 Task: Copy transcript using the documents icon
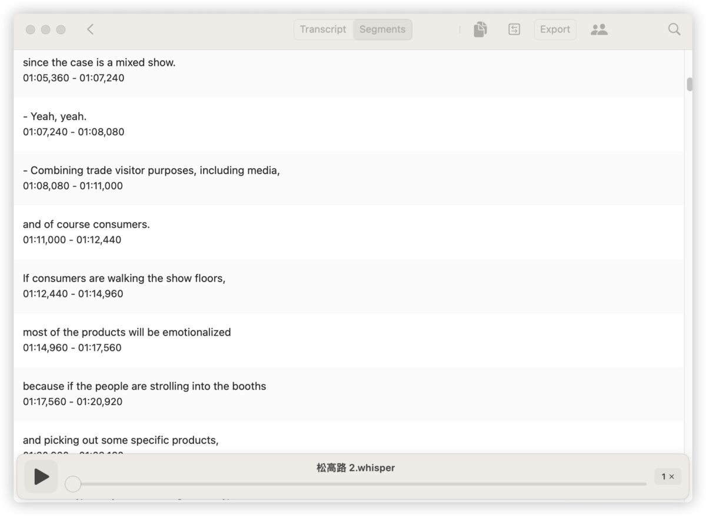tap(481, 29)
